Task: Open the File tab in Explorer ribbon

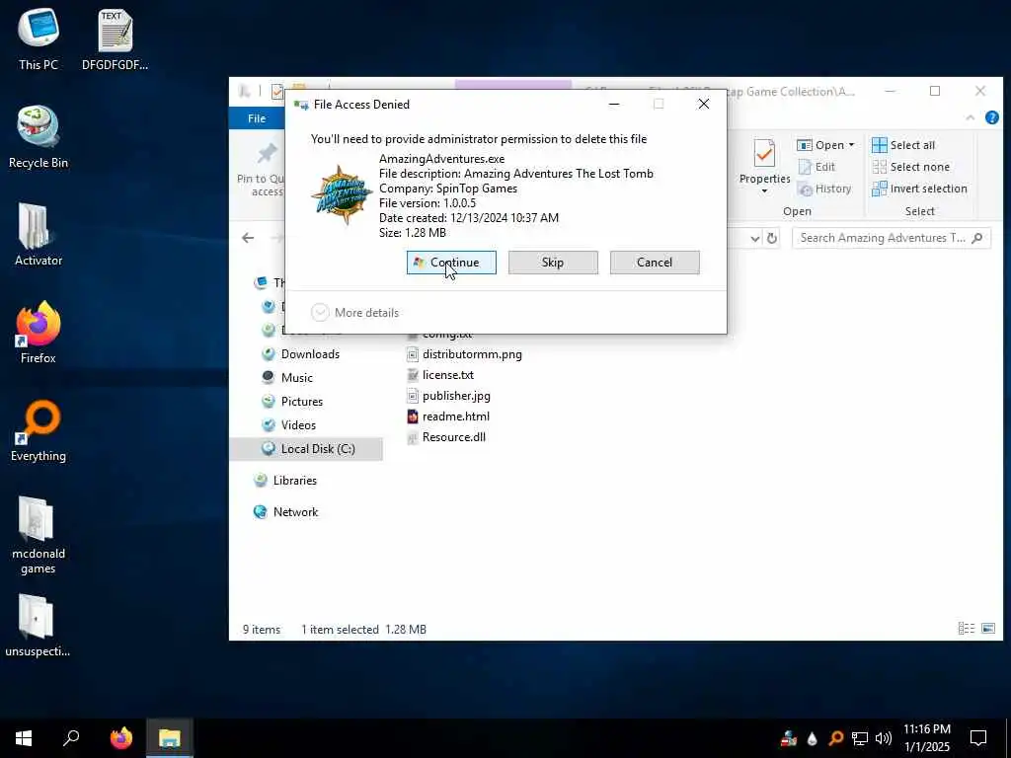Action: pyautogui.click(x=257, y=118)
